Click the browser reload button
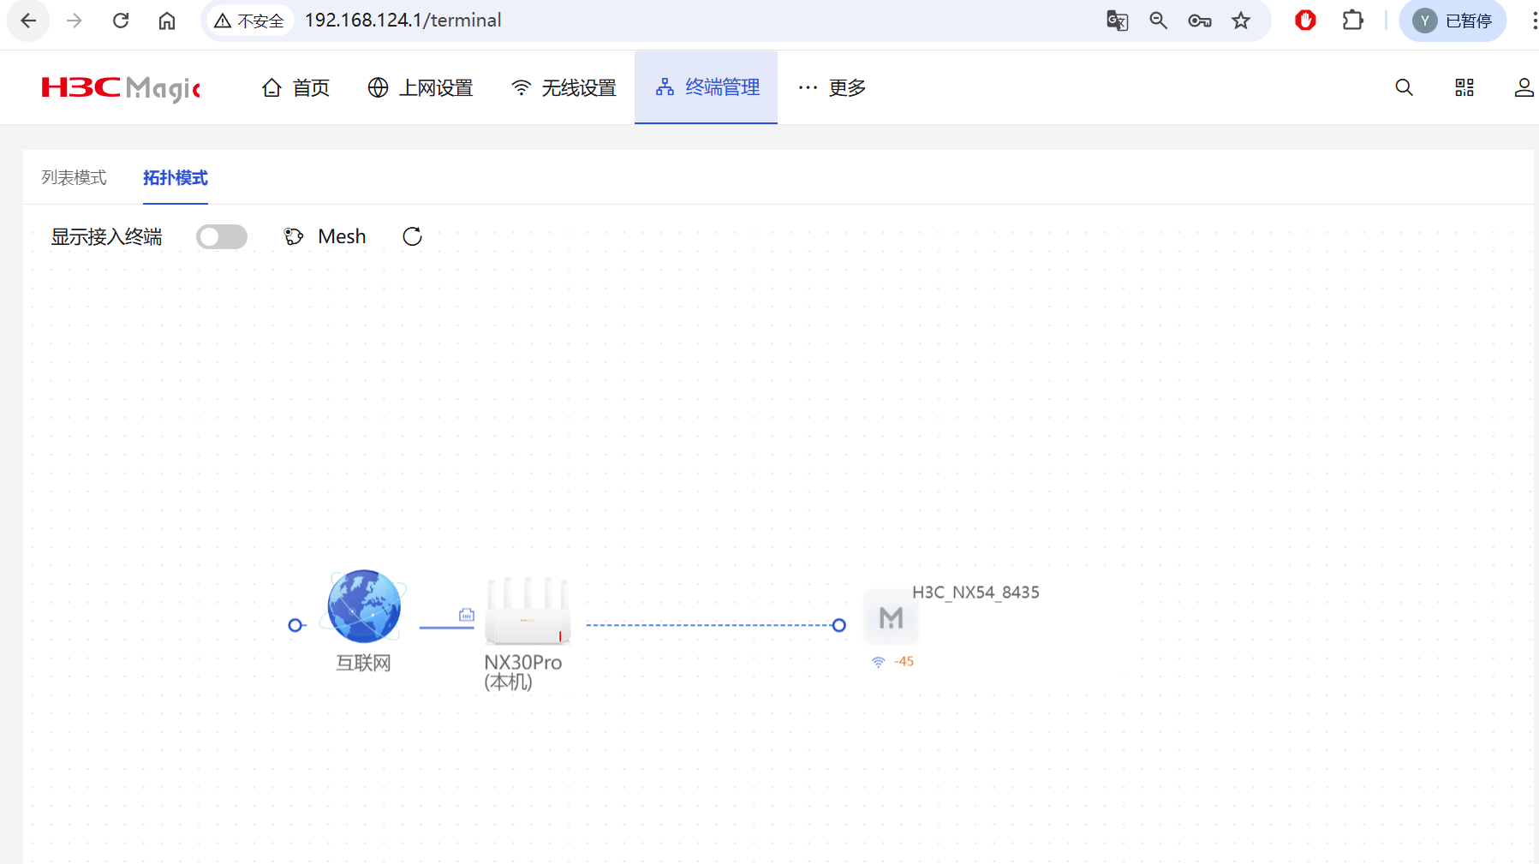 tap(121, 21)
